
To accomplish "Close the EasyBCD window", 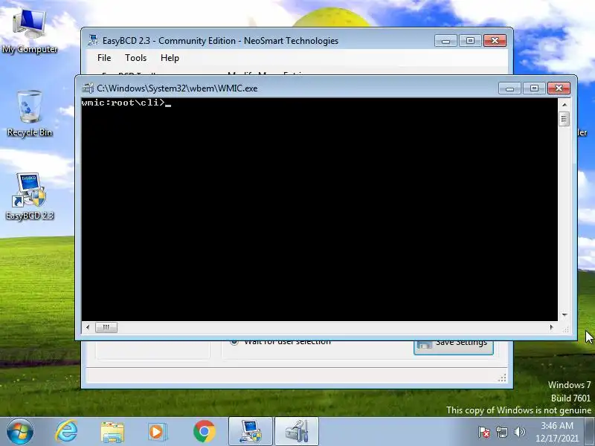I will coord(495,41).
